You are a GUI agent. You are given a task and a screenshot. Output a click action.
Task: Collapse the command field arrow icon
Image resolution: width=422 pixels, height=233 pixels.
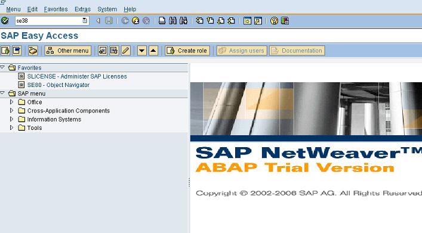pos(98,21)
